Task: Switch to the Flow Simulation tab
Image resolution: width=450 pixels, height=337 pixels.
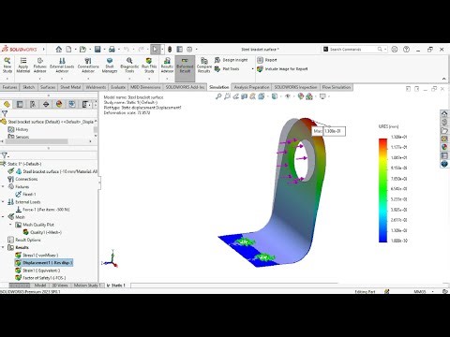Action: coord(337,87)
